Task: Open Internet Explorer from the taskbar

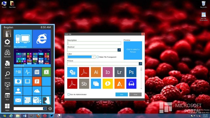Action: [11, 116]
